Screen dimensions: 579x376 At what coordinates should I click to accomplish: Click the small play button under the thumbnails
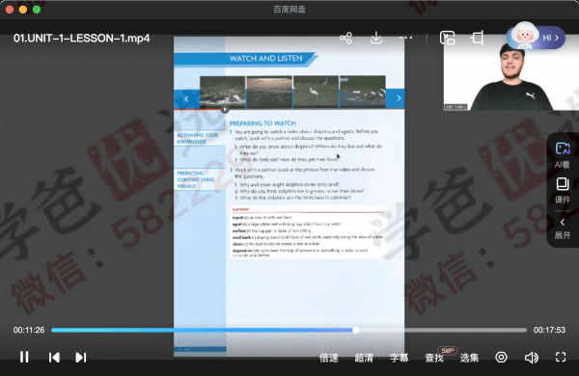pyautogui.click(x=225, y=110)
